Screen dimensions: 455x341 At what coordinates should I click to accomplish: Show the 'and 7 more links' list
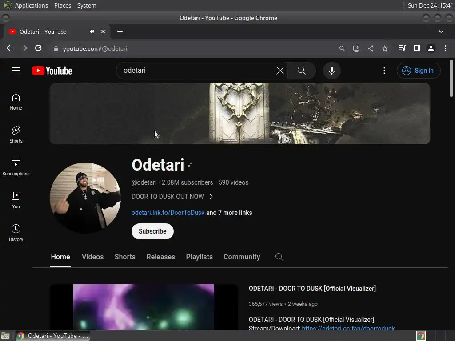point(229,213)
